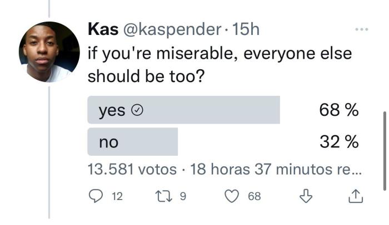Open the three-dot more options menu

point(361,29)
